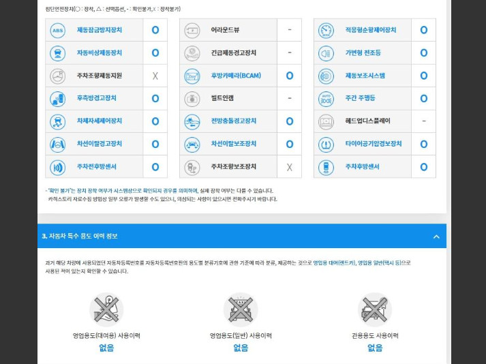Click the 타이어공기압경보장치 icon
Screen dimensions: 486x364
[326, 144]
